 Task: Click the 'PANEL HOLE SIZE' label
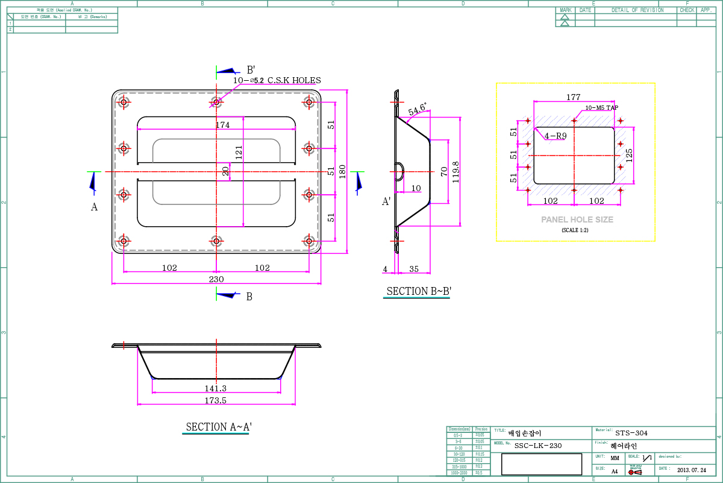click(577, 220)
